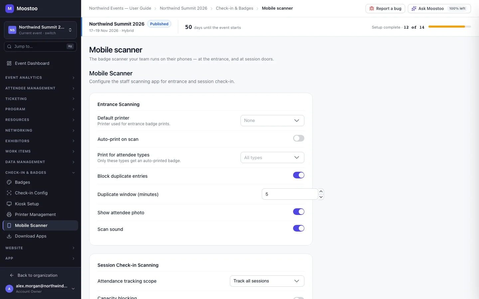Open Northwind Events — User Guide breadcrumb
479x299 pixels.
120,8
